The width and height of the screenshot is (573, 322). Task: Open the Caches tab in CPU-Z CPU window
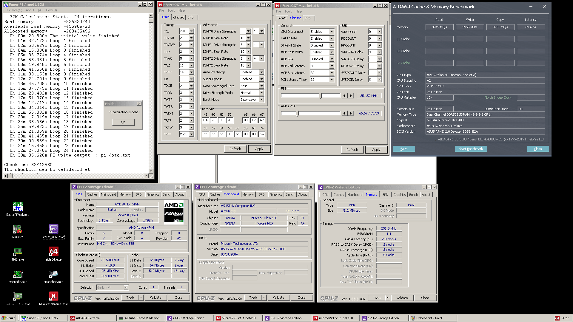tap(92, 194)
